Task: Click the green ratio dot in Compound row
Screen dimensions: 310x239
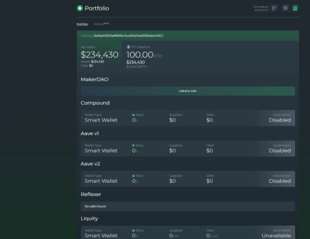Action: [134, 115]
